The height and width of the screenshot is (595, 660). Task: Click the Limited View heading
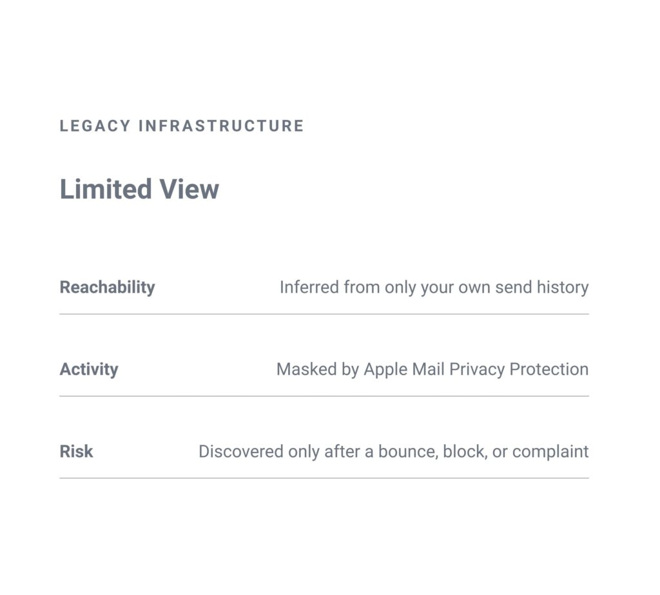click(139, 190)
